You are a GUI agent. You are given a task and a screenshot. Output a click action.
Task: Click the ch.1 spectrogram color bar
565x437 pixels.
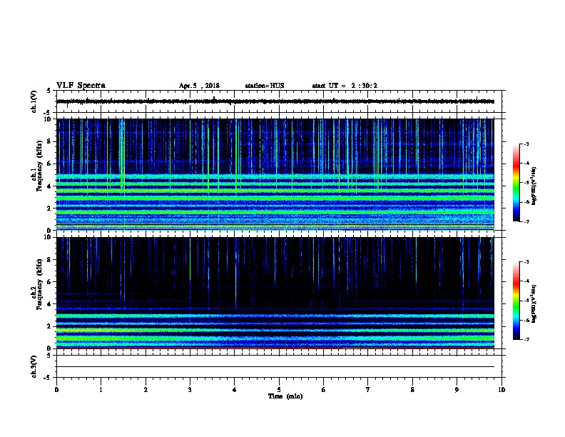tap(516, 183)
